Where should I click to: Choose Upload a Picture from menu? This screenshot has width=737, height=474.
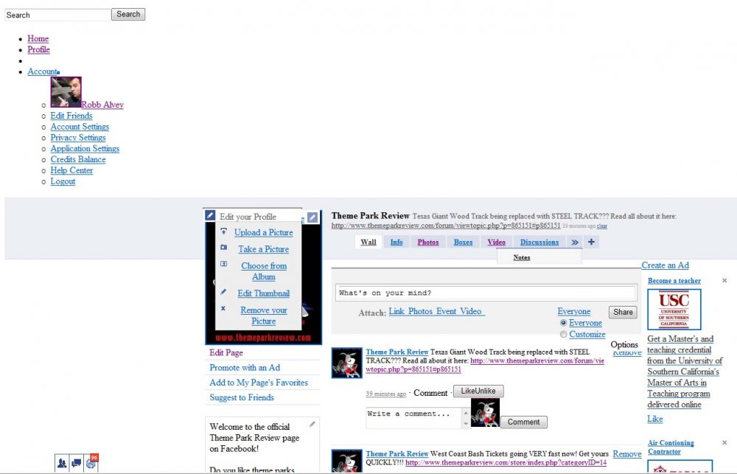263,232
